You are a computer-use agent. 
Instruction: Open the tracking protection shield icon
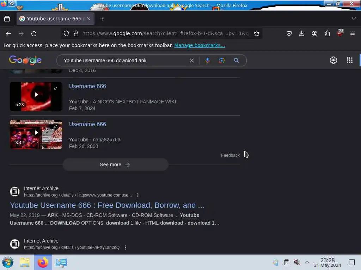click(66, 33)
